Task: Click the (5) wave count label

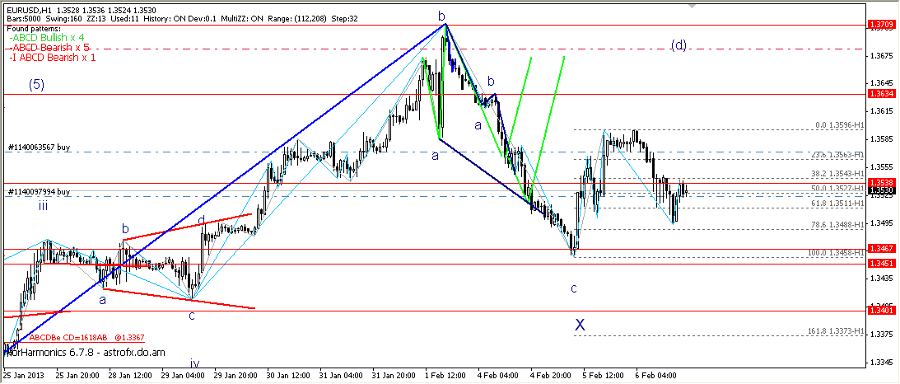Action: [x=37, y=84]
